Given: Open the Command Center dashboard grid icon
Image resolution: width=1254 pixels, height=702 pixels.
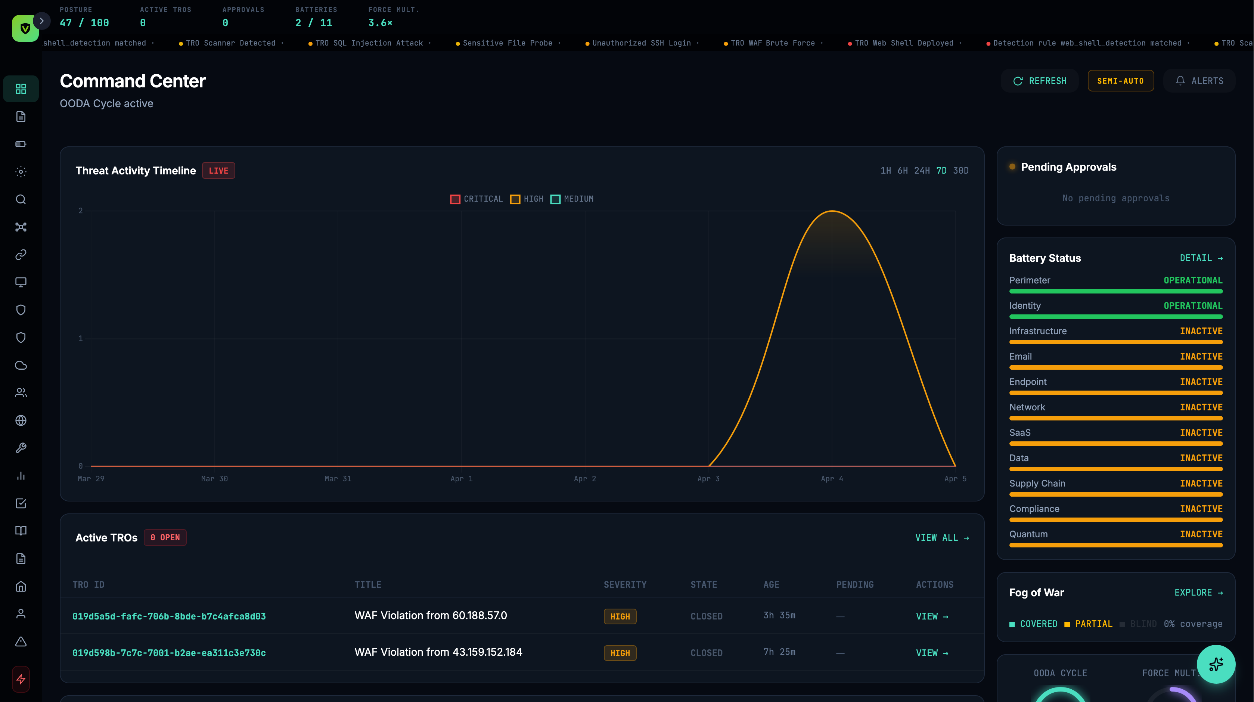Looking at the screenshot, I should pyautogui.click(x=21, y=88).
